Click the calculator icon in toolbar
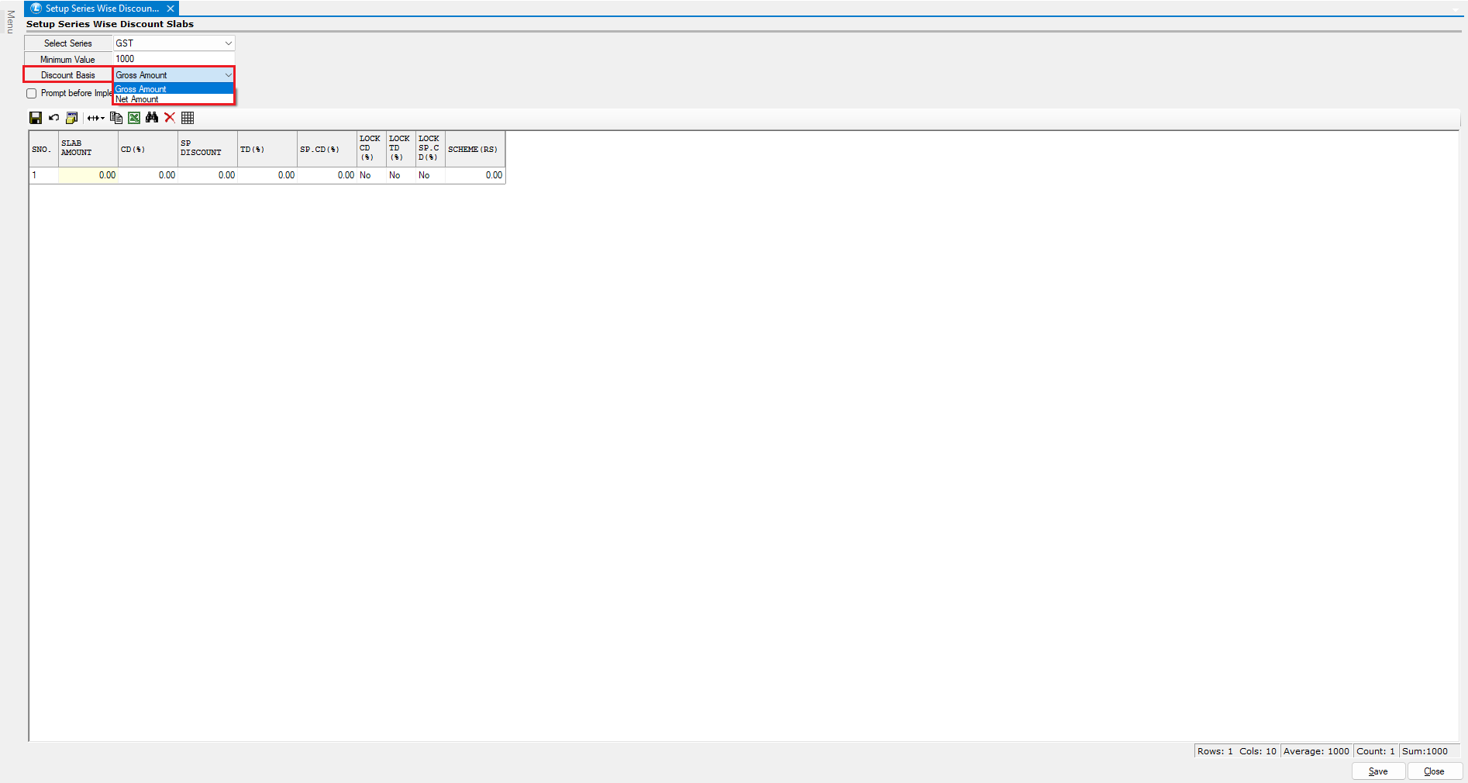 [x=72, y=118]
